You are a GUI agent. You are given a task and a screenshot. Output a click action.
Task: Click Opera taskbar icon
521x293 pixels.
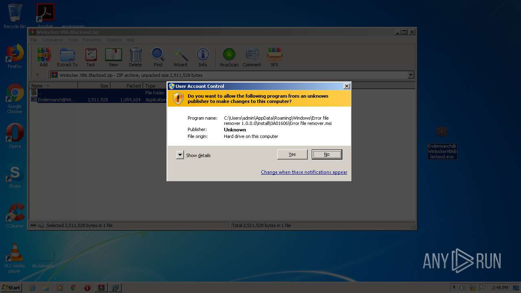point(87,288)
